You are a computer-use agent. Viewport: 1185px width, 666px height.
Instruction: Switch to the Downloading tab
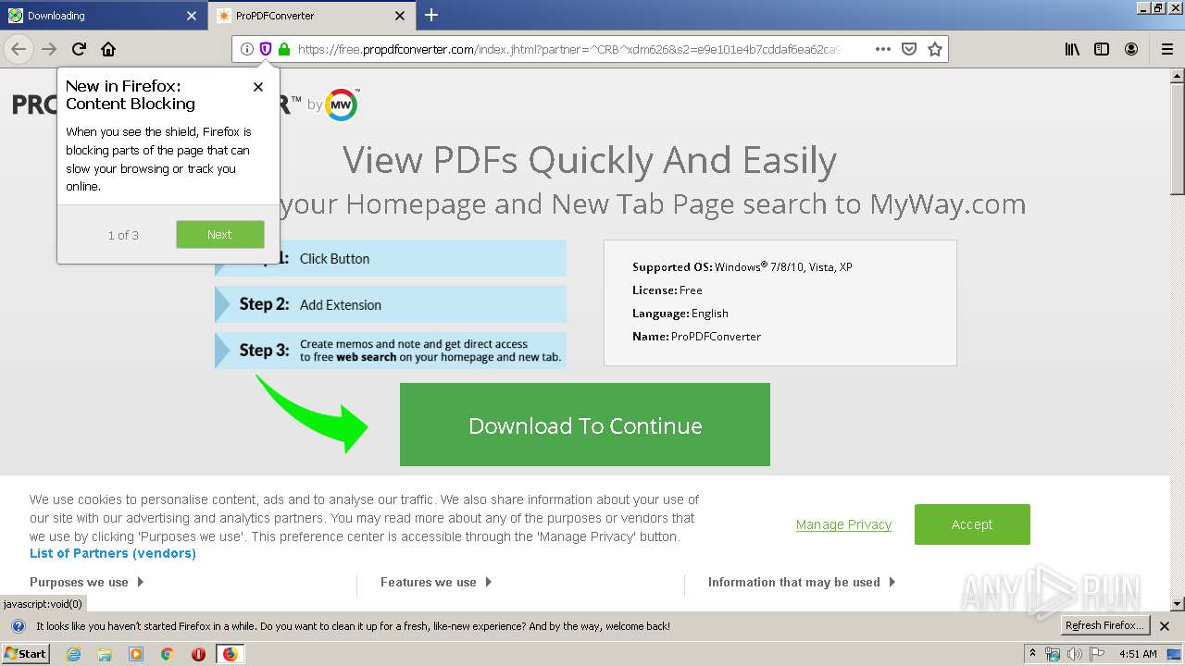pyautogui.click(x=104, y=16)
